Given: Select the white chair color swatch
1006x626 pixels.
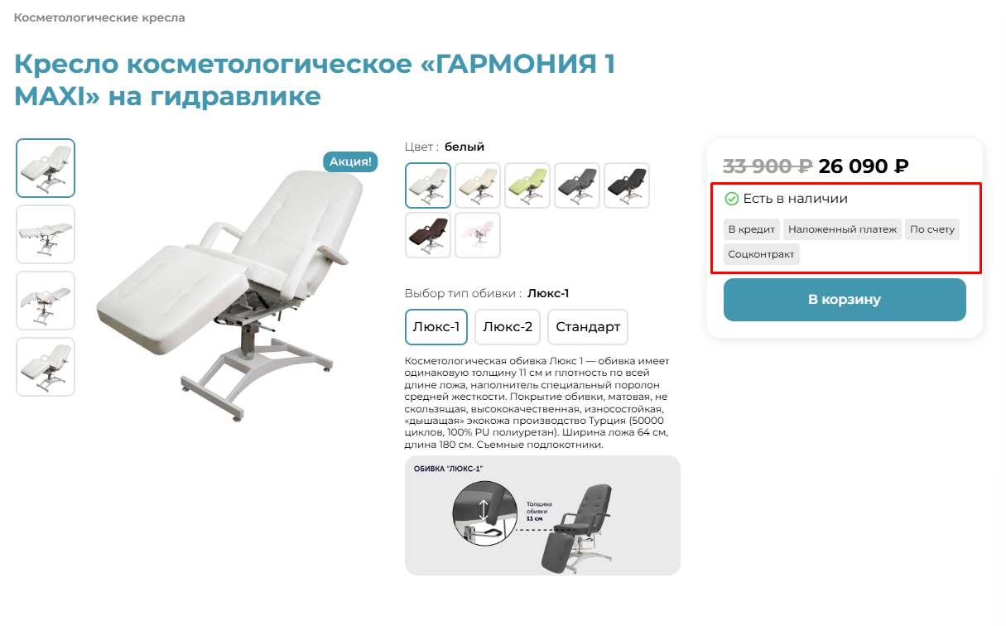Looking at the screenshot, I should pyautogui.click(x=428, y=185).
